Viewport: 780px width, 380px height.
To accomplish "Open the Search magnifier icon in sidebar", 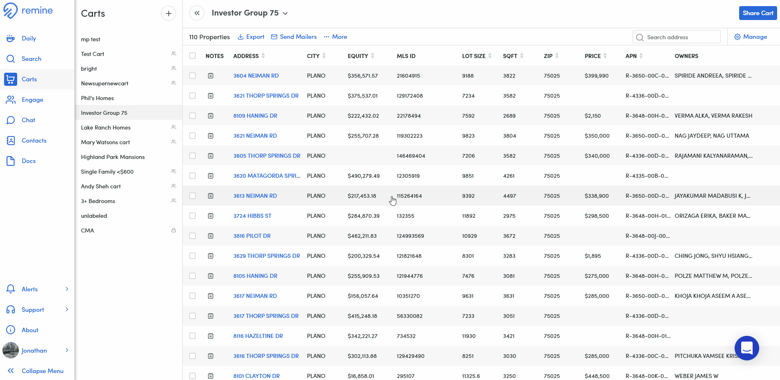I will [x=11, y=59].
